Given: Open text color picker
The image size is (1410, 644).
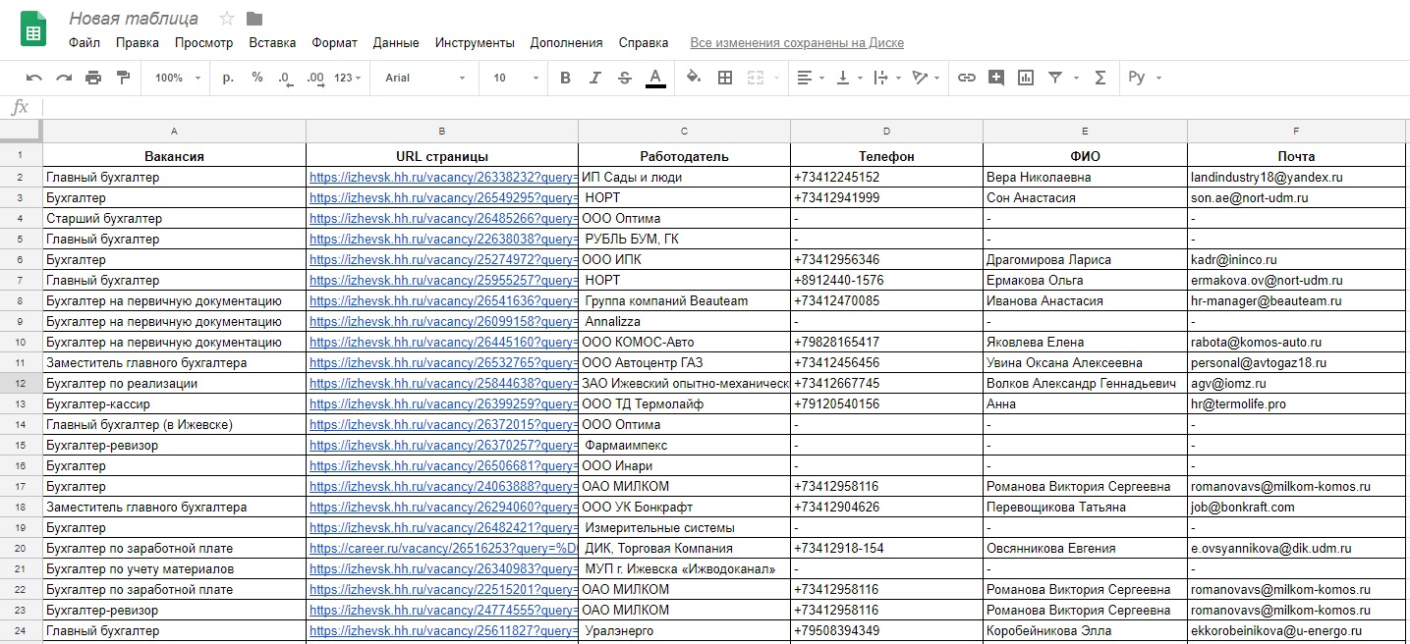Looking at the screenshot, I should (x=655, y=78).
